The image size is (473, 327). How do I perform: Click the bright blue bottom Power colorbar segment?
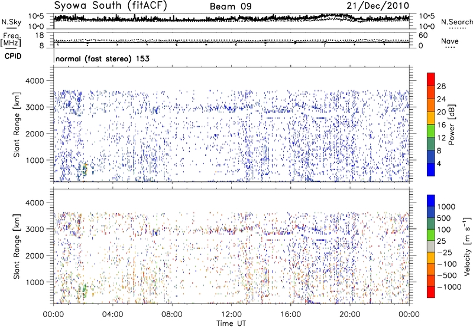coord(431,169)
